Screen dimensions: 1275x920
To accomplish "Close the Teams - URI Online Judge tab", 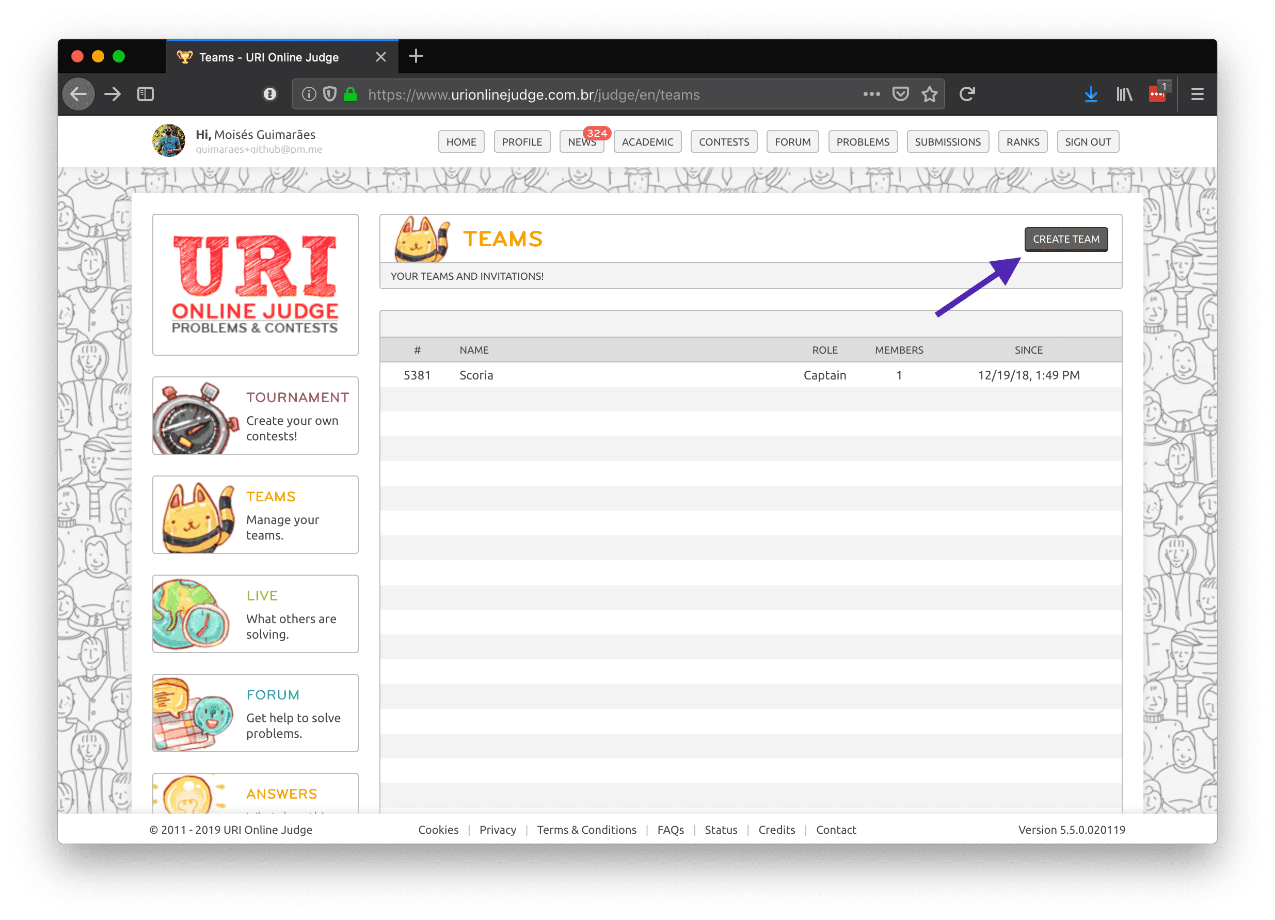I will [380, 57].
